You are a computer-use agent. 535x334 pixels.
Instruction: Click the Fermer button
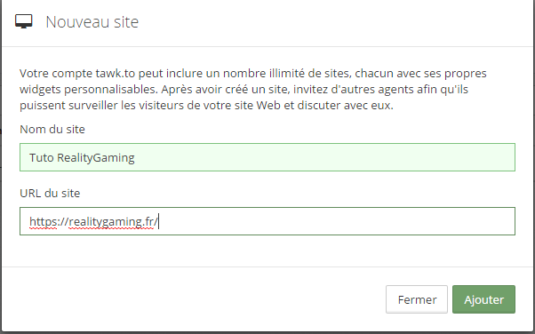coord(417,299)
